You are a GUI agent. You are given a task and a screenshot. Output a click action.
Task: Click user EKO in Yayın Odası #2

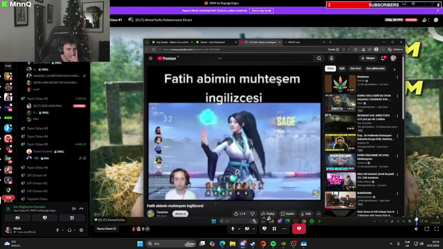coord(36,119)
